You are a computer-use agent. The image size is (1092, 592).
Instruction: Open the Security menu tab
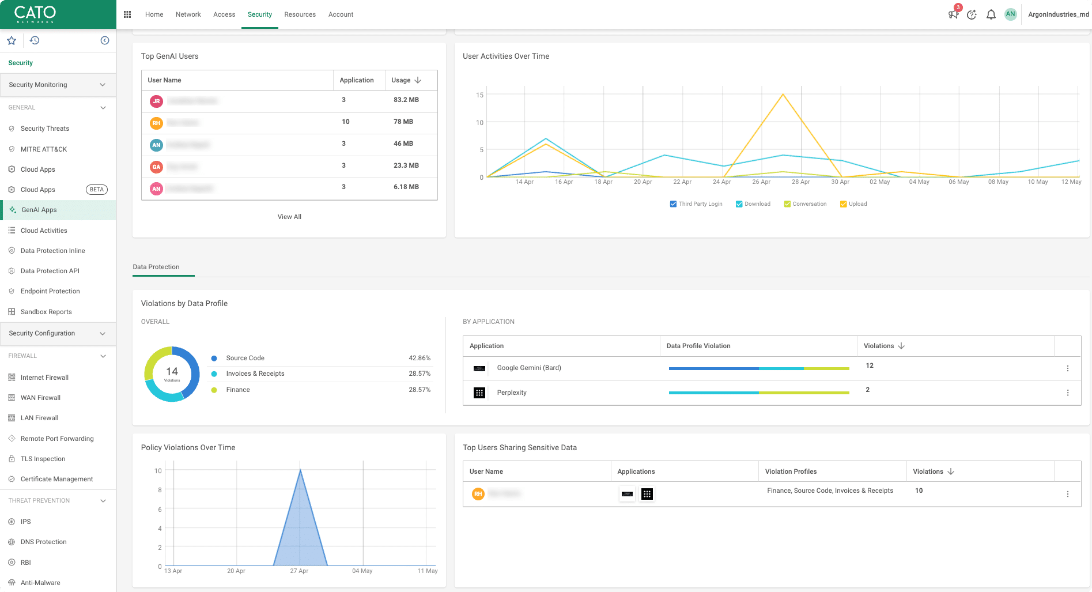260,14
